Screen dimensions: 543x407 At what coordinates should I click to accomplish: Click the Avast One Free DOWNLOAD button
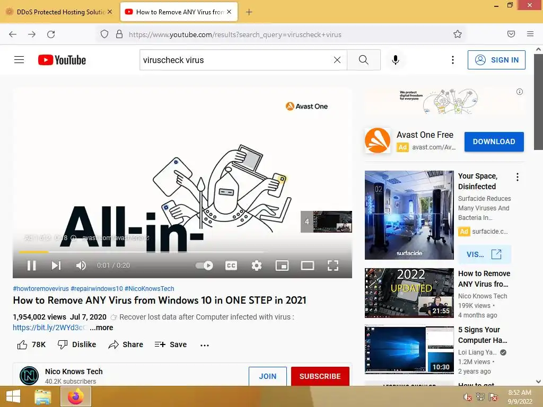click(494, 141)
